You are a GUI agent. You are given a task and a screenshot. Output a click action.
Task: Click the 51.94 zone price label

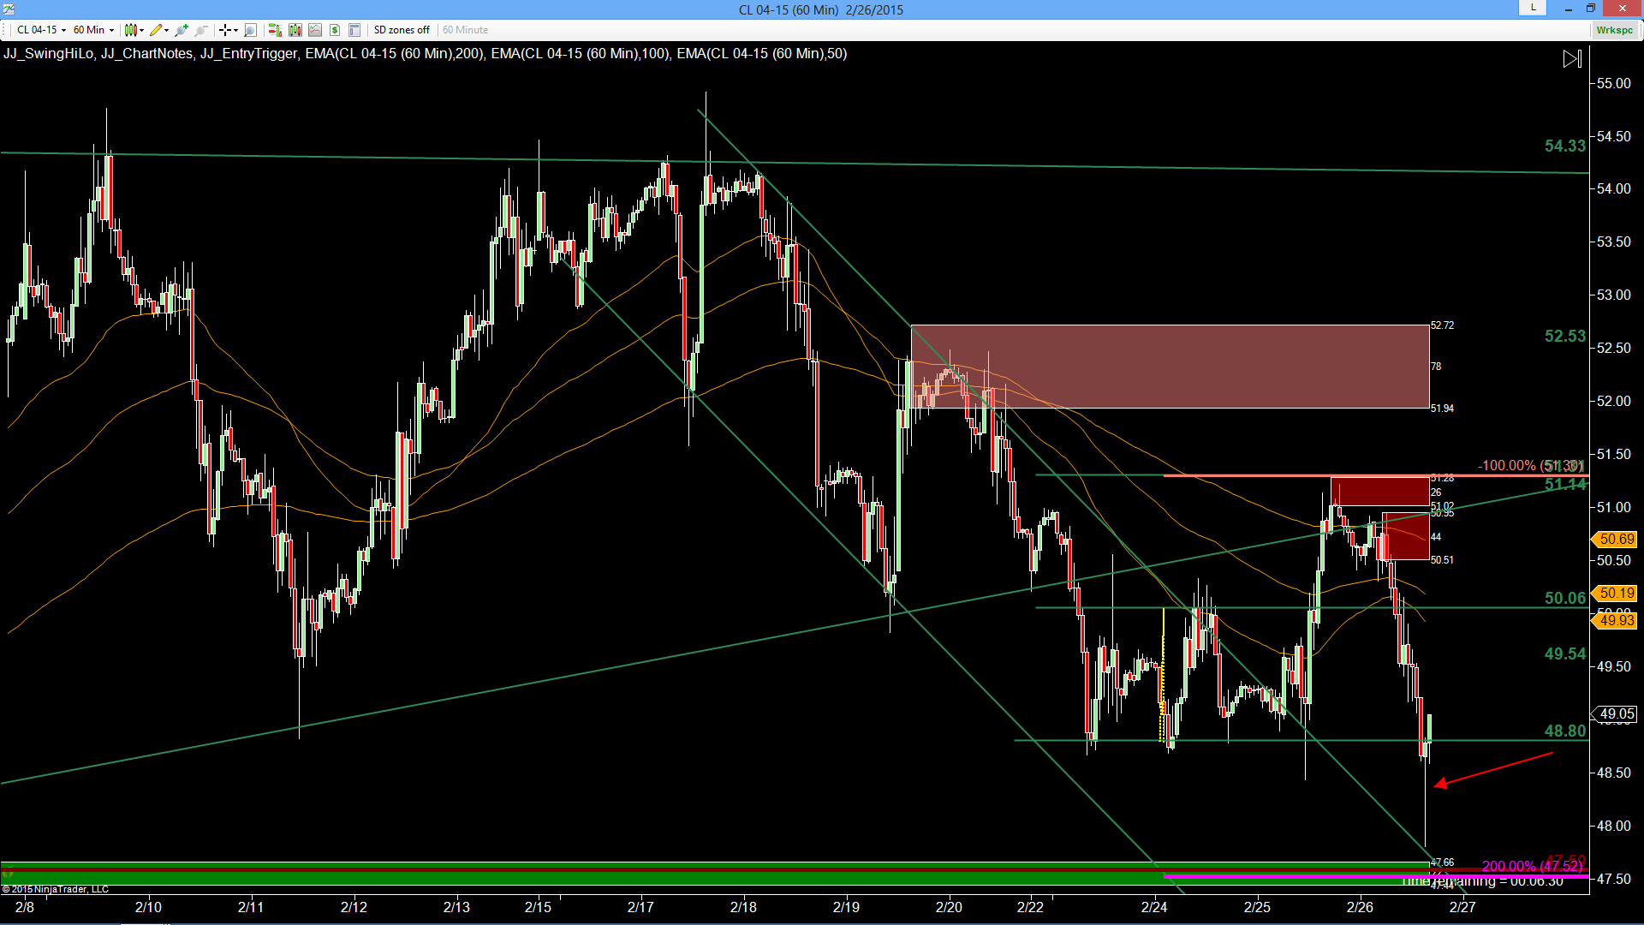point(1442,409)
